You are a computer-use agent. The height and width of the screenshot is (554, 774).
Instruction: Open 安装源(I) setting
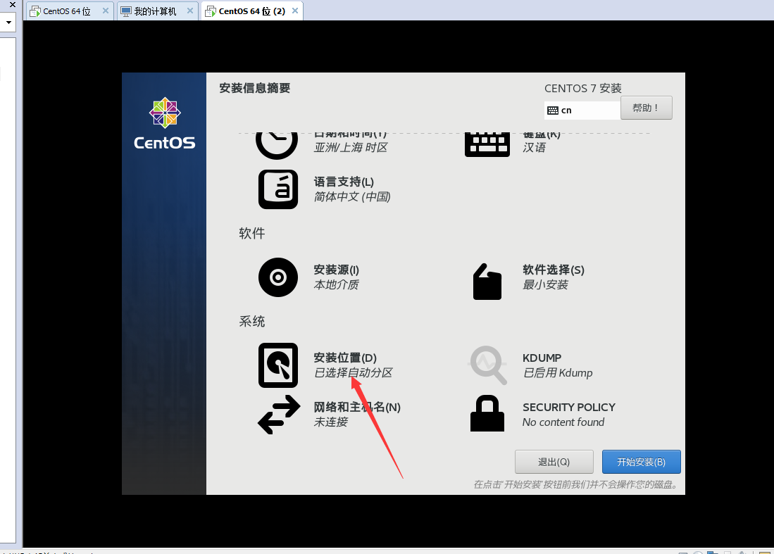(x=336, y=270)
